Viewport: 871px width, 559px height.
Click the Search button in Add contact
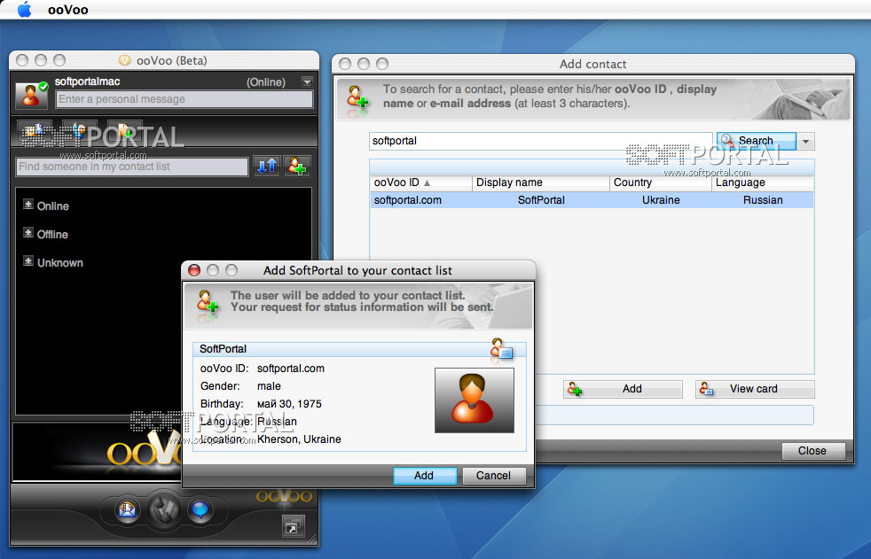[756, 141]
